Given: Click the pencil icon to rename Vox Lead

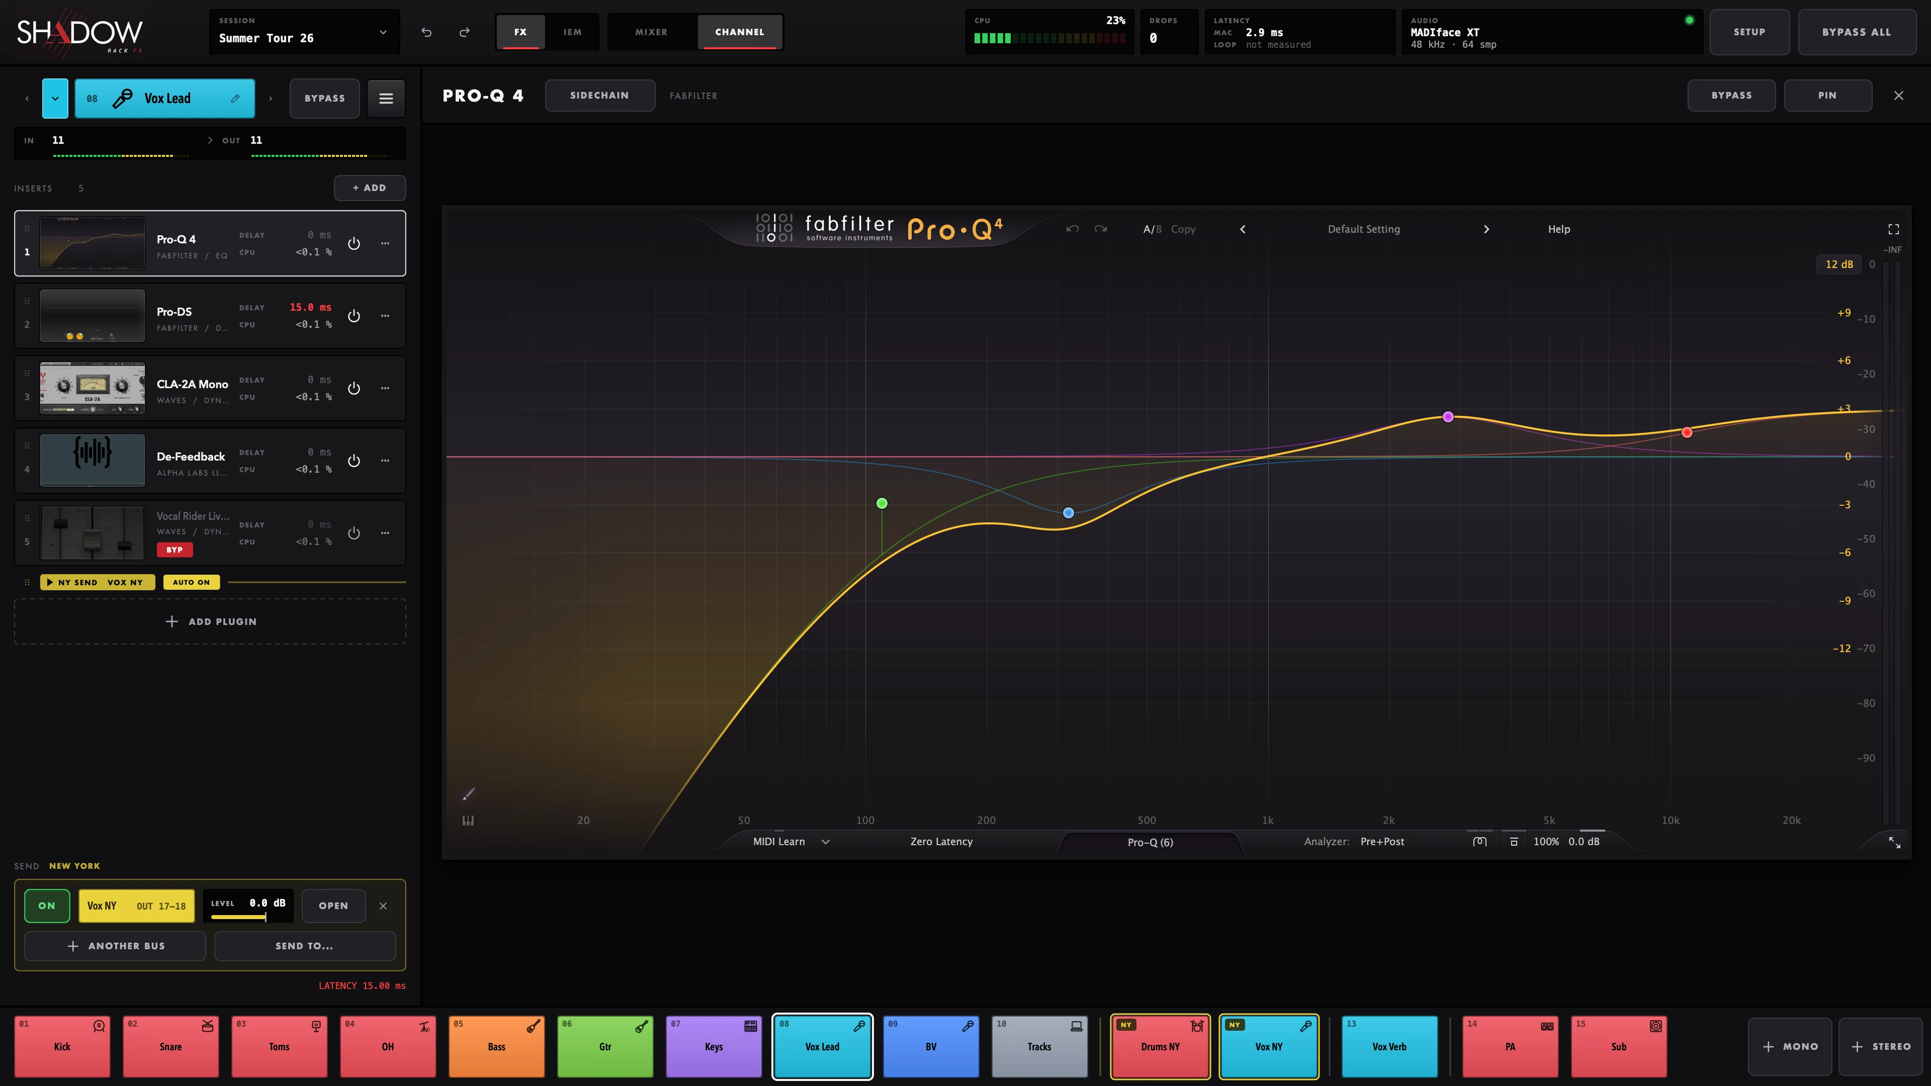Looking at the screenshot, I should [x=235, y=98].
